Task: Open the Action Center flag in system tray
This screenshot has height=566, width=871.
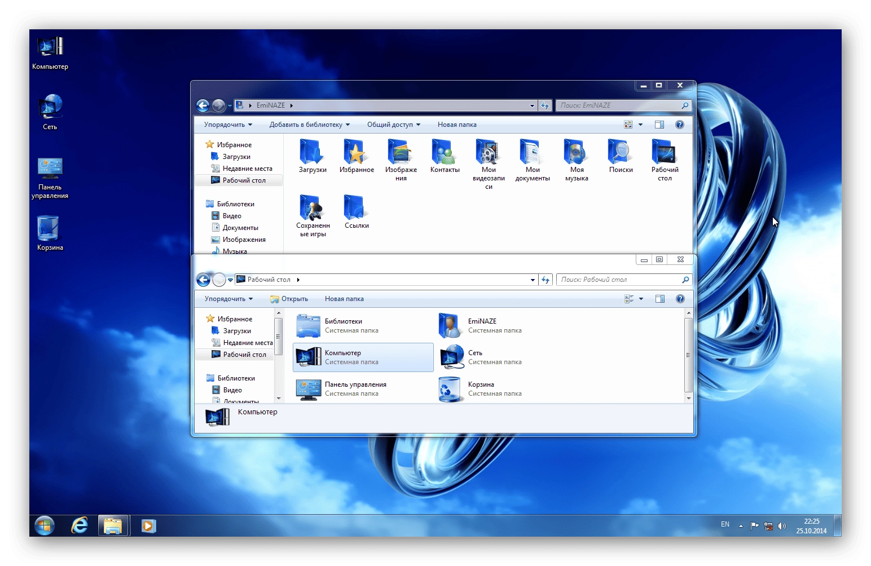Action: pos(754,526)
